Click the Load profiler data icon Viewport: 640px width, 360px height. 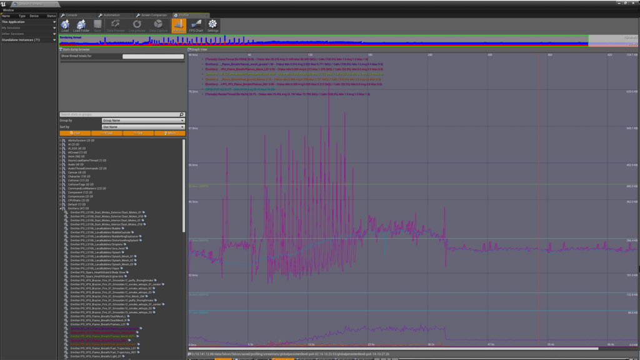[65, 25]
